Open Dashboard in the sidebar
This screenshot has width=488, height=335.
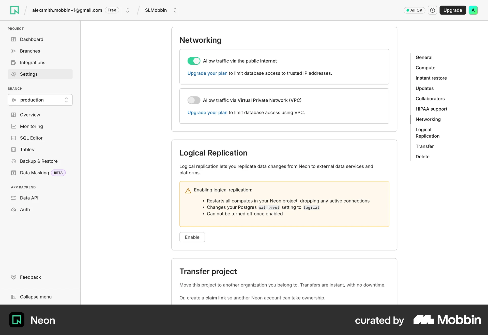40,39
